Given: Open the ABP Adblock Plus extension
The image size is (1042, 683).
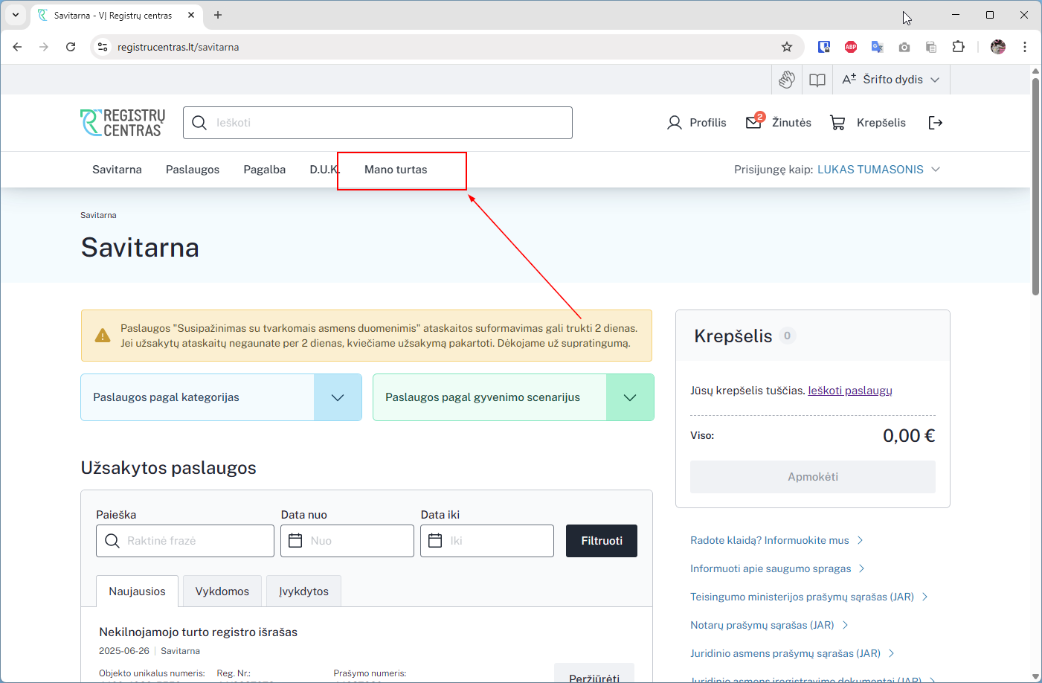Looking at the screenshot, I should click(851, 47).
